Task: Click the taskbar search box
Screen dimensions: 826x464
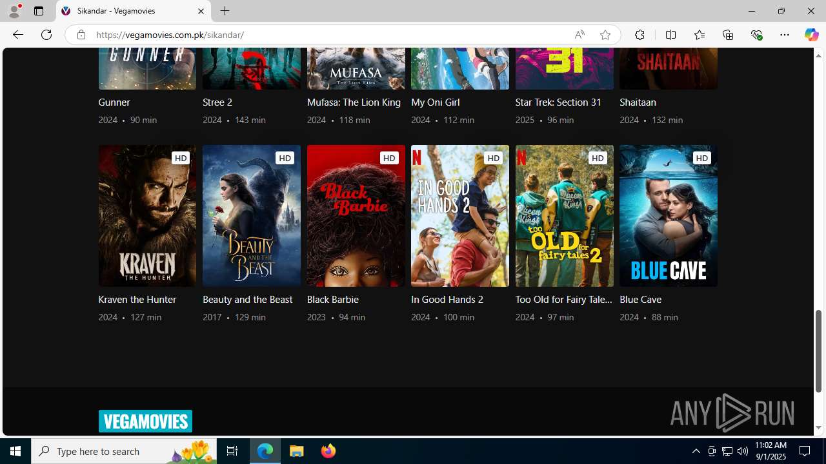Action: pyautogui.click(x=124, y=451)
